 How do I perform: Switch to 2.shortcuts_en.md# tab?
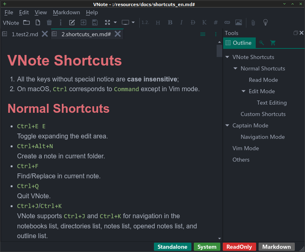[87, 34]
